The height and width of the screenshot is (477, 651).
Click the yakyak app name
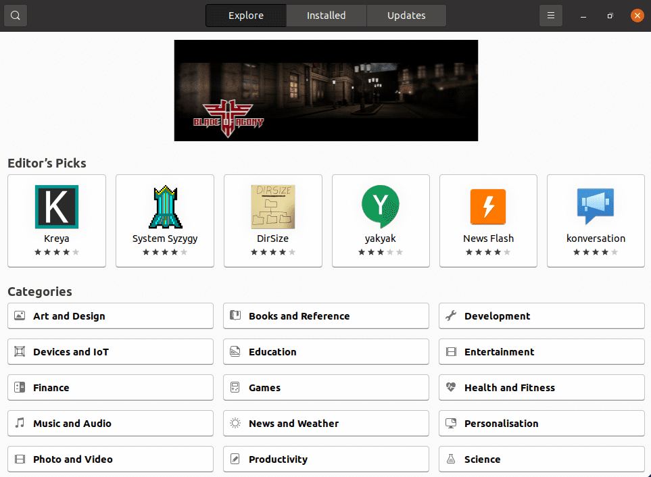[x=381, y=239]
